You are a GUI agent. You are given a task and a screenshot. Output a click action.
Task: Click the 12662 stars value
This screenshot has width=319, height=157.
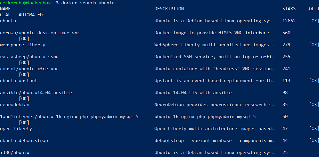(289, 21)
